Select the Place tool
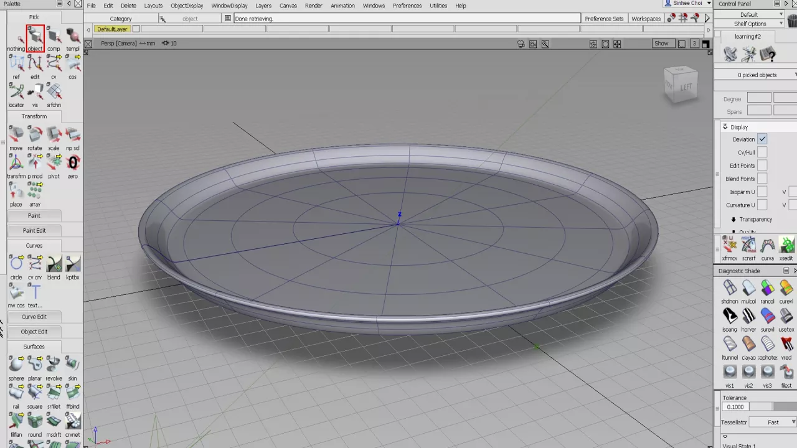The height and width of the screenshot is (448, 797). (x=16, y=193)
